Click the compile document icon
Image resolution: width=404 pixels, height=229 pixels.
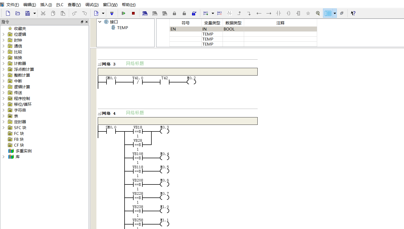[96, 13]
